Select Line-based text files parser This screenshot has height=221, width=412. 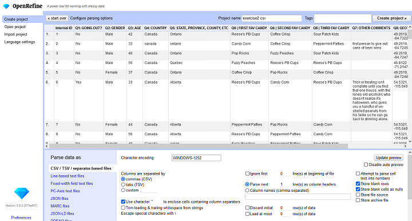[x=68, y=176]
